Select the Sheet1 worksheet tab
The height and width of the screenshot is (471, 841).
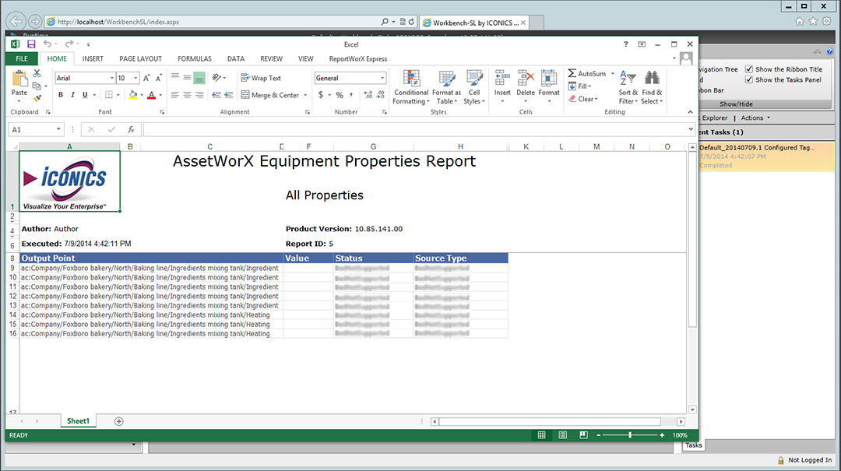point(78,421)
